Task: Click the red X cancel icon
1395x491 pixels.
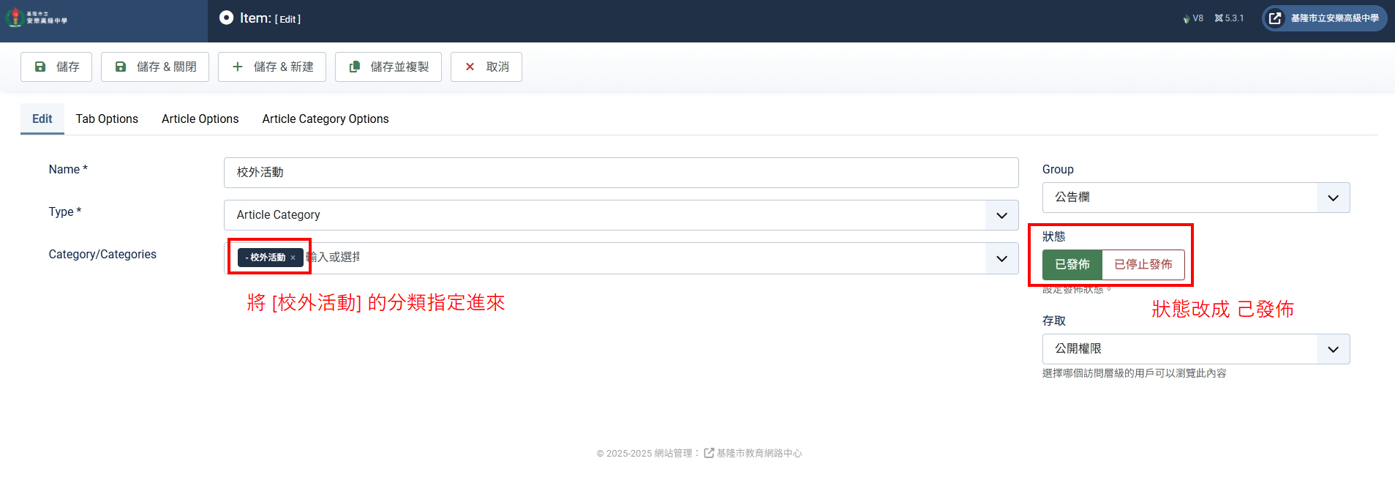Action: point(470,67)
